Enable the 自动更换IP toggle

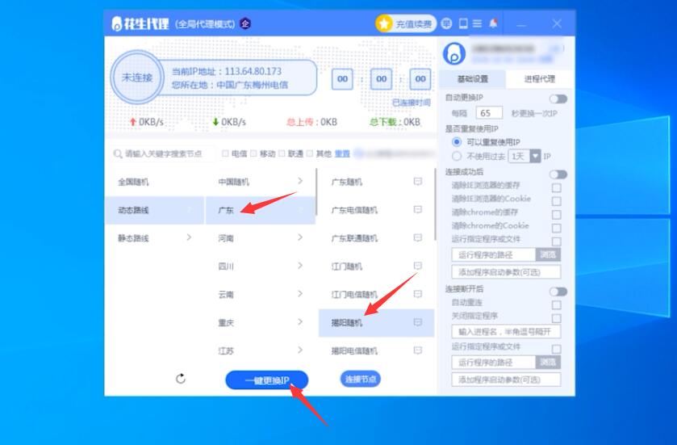tap(558, 99)
